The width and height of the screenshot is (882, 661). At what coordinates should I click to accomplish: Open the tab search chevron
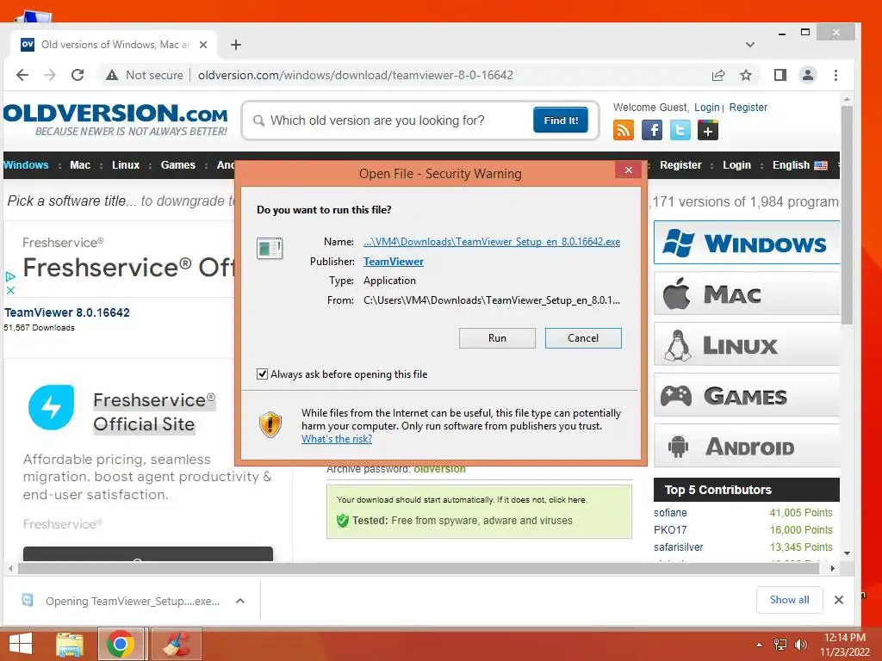750,45
